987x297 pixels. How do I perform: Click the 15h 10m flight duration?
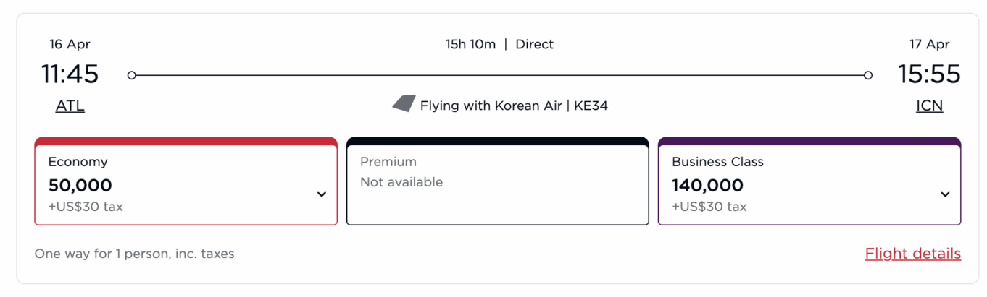(x=470, y=44)
